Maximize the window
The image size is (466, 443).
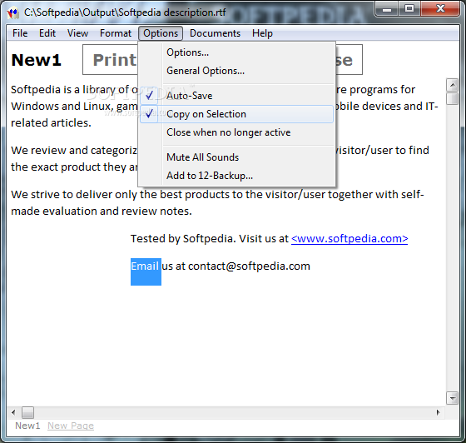pyautogui.click(x=409, y=9)
